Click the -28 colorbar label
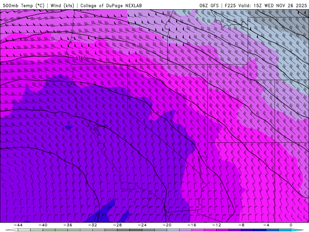The image size is (309, 232). (x=117, y=225)
